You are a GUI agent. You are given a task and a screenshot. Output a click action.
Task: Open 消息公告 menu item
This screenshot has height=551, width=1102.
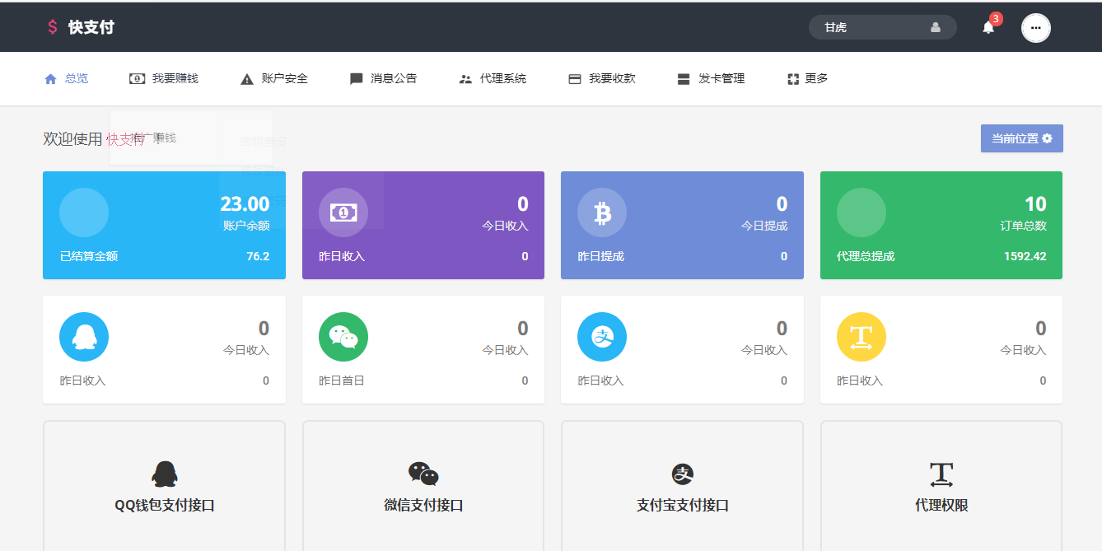click(x=384, y=79)
